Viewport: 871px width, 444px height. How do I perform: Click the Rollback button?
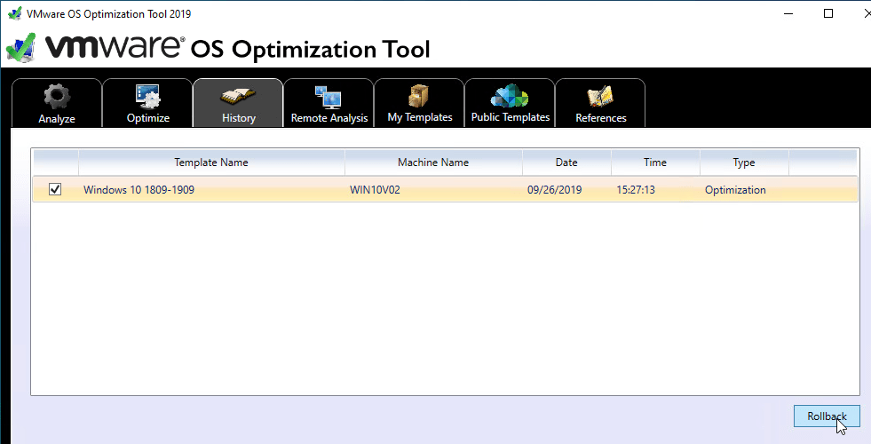pos(827,416)
